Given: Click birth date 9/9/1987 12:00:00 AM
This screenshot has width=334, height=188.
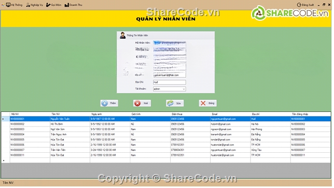Looking at the screenshot, I should (x=110, y=120).
